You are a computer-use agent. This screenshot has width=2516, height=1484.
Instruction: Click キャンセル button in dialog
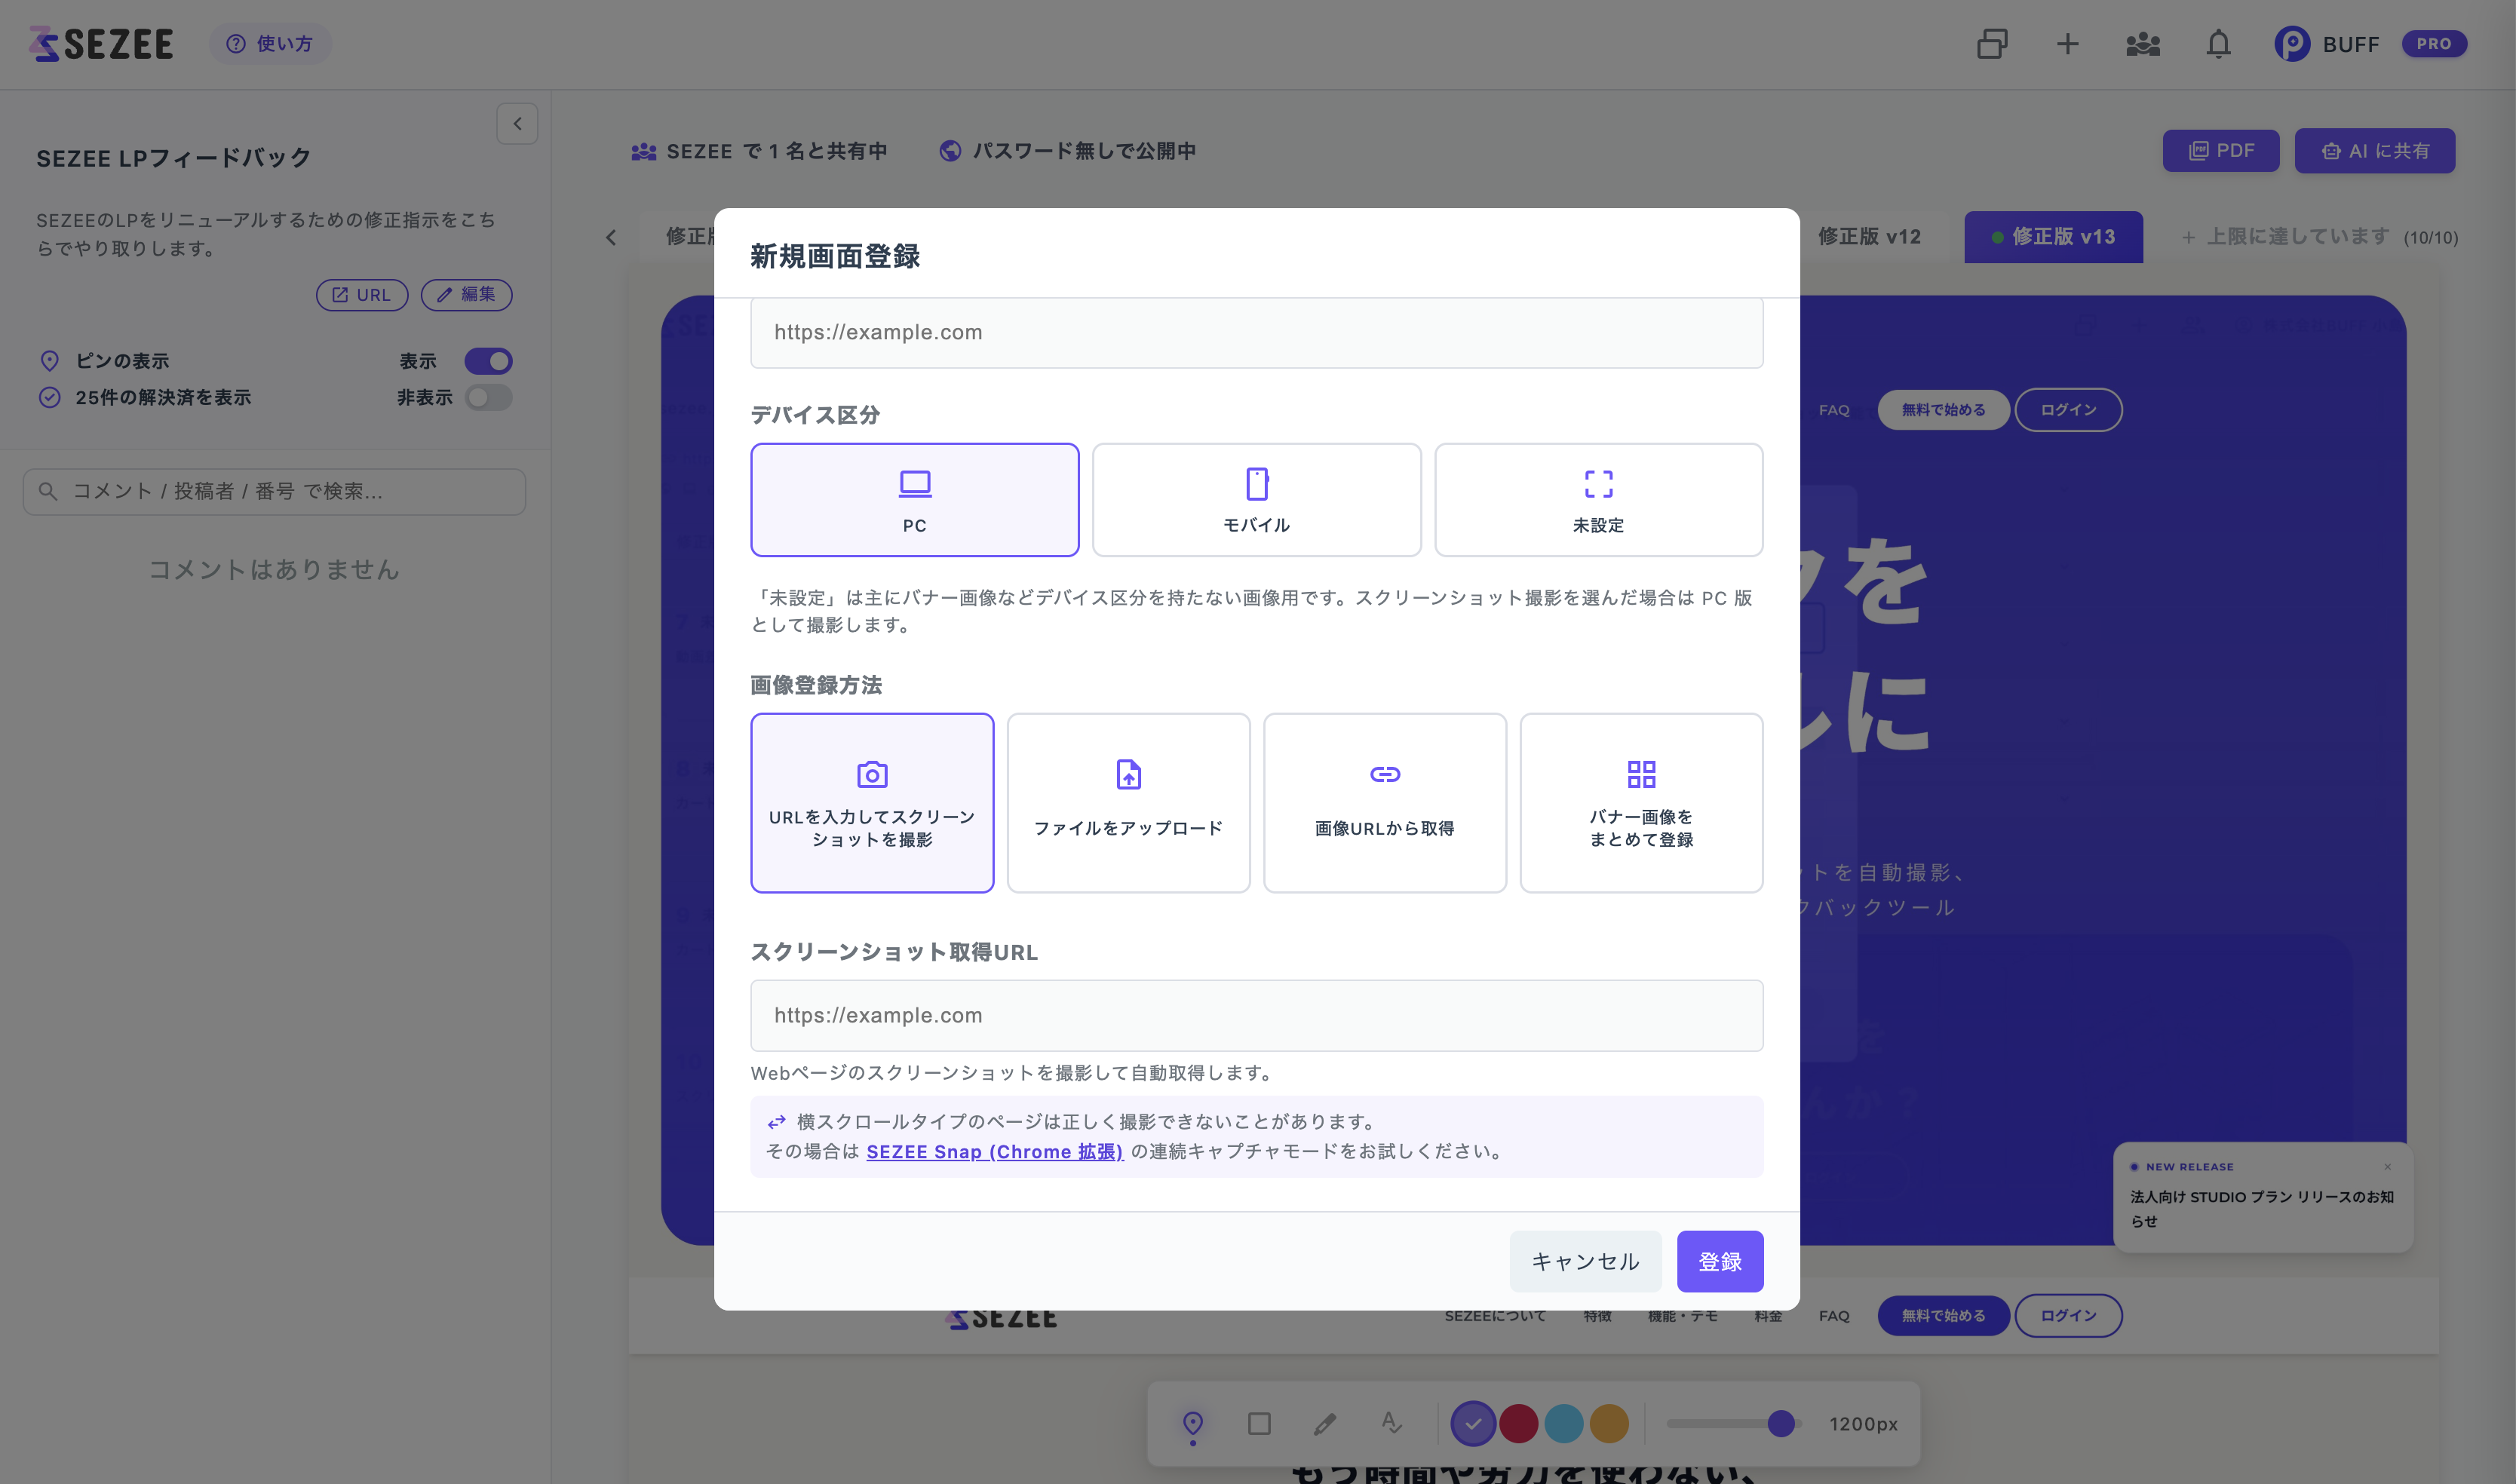1585,1261
